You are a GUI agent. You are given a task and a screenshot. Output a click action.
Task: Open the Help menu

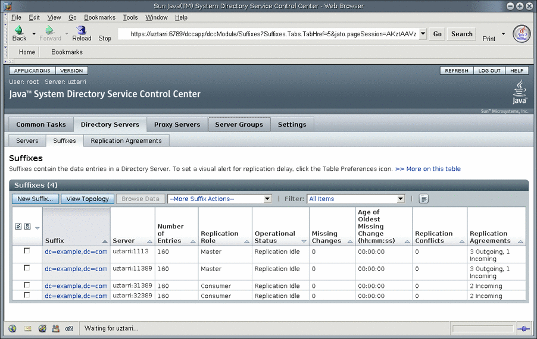181,17
